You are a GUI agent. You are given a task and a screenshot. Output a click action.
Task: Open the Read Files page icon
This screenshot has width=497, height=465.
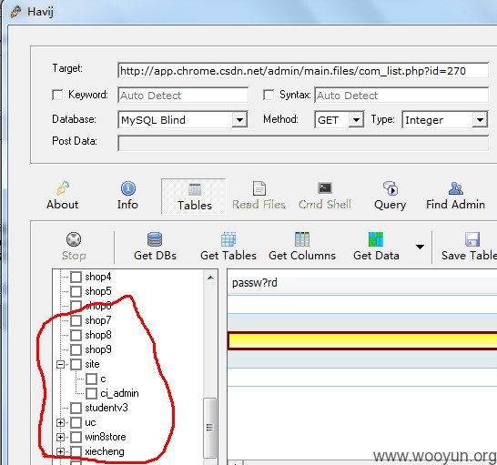(x=259, y=188)
